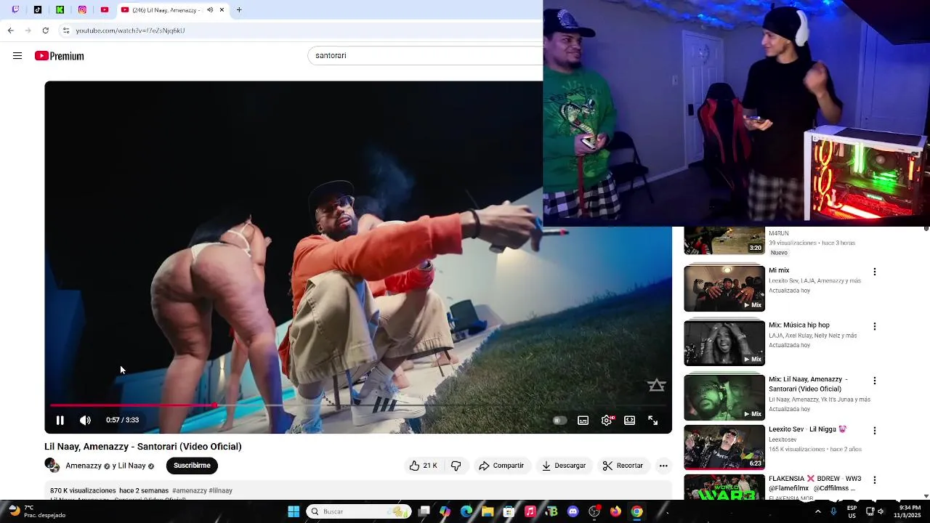This screenshot has height=523, width=930.
Task: Mute the video with the speaker icon
Action: pos(85,420)
